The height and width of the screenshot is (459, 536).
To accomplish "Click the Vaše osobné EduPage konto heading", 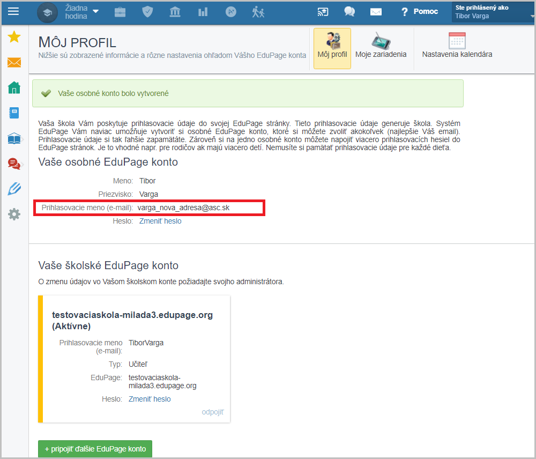I will tap(108, 162).
